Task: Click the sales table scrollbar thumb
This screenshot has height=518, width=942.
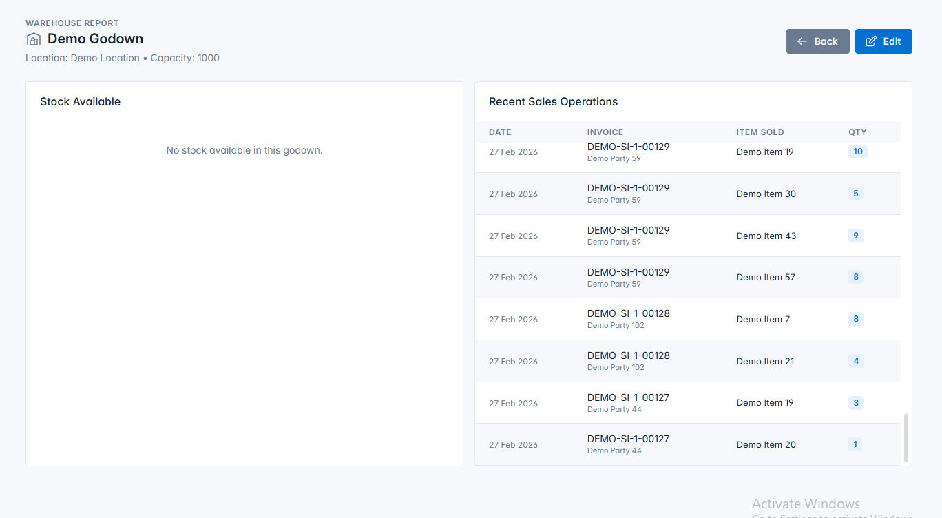Action: click(x=906, y=437)
